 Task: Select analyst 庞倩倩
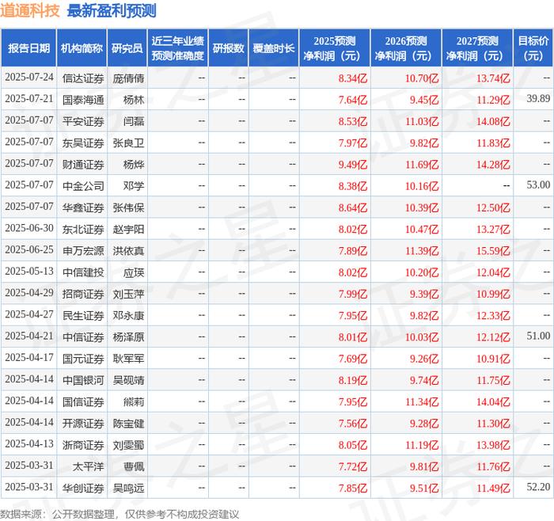(128, 78)
